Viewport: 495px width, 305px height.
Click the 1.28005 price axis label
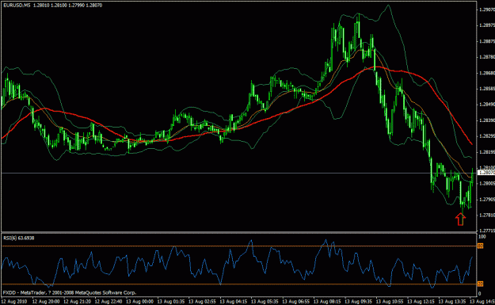[x=487, y=184]
